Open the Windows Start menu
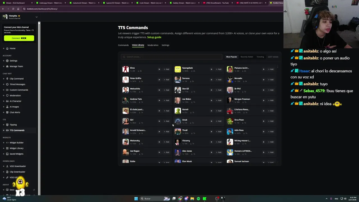The width and height of the screenshot is (359, 202). point(136,199)
